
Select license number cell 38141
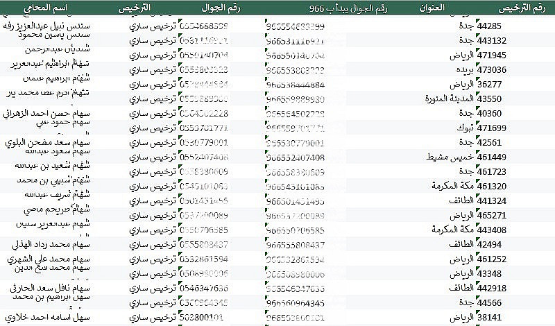(489, 318)
